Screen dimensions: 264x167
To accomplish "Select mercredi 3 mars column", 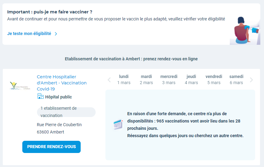I will click(169, 80).
